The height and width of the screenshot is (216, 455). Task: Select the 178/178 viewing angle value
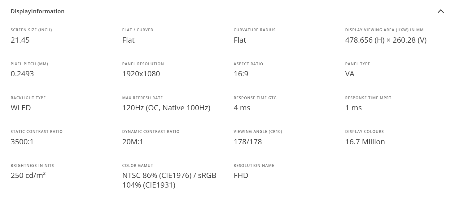pyautogui.click(x=248, y=142)
